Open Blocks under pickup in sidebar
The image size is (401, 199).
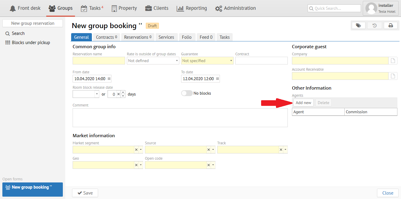point(31,43)
